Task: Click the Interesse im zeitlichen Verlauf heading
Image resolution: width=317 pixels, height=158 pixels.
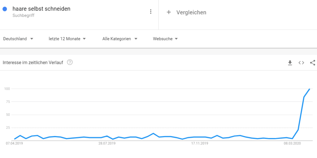Action: [33, 63]
